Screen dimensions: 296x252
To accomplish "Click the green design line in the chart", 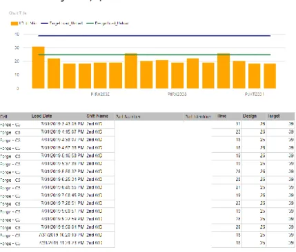I will click(154, 54).
